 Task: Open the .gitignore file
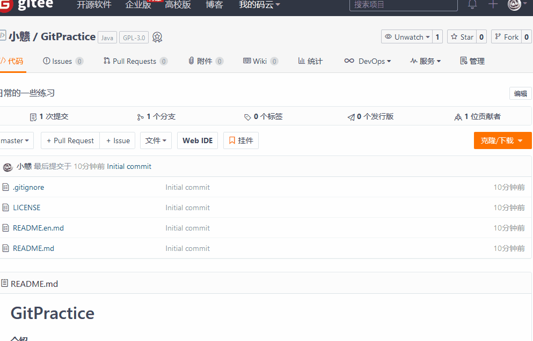pos(28,187)
